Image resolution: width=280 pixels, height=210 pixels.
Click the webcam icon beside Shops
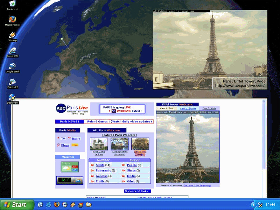[x=124, y=170]
